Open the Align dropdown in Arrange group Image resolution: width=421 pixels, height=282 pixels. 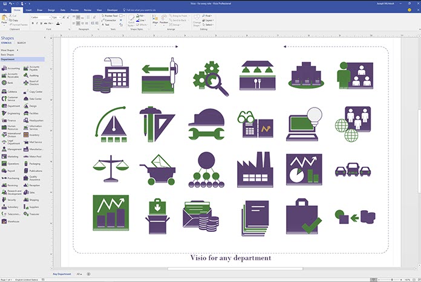pyautogui.click(x=155, y=20)
